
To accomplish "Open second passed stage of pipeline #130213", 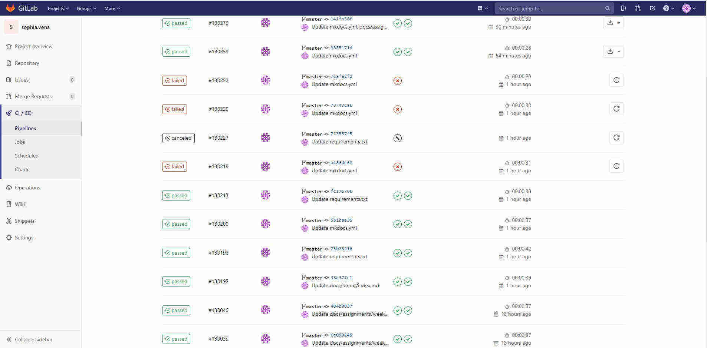I will tap(408, 195).
